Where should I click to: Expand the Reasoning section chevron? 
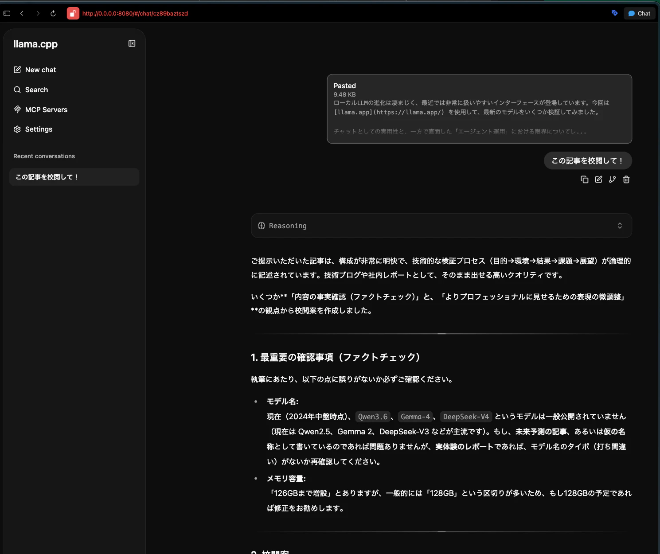(620, 226)
